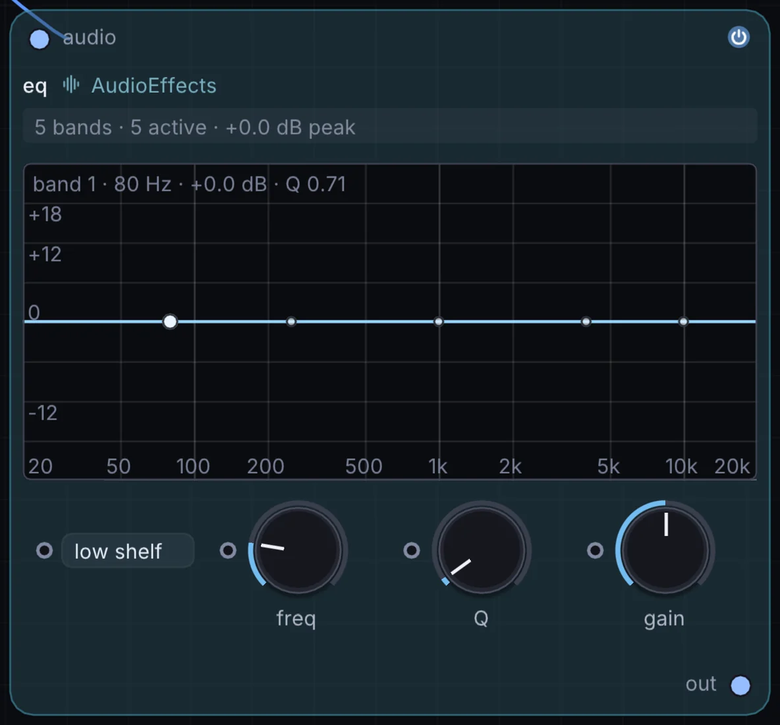Click the gain knob
Viewport: 780px width, 725px height.
click(x=665, y=550)
